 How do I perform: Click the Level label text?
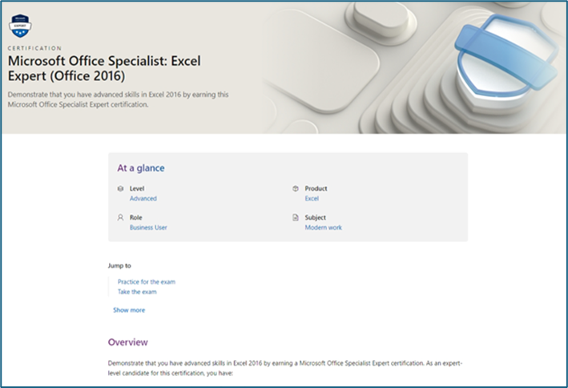(x=137, y=188)
